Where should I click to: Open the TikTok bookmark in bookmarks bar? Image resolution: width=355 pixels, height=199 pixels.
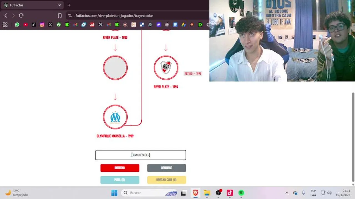pos(34,25)
